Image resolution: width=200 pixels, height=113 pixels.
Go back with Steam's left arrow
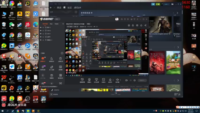click(51, 8)
